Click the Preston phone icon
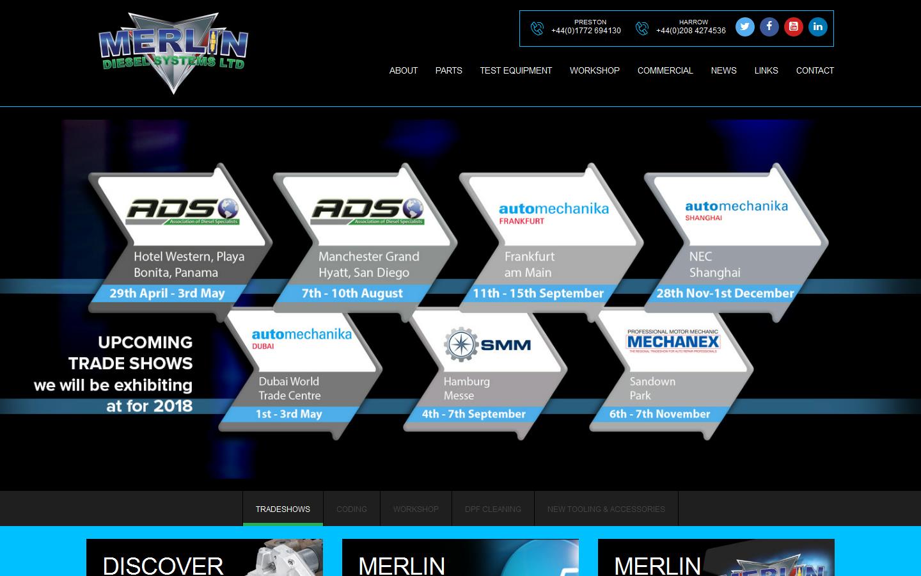This screenshot has width=921, height=576. [537, 28]
